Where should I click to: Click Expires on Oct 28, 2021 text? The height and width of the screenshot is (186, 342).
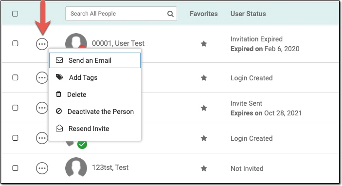click(266, 113)
